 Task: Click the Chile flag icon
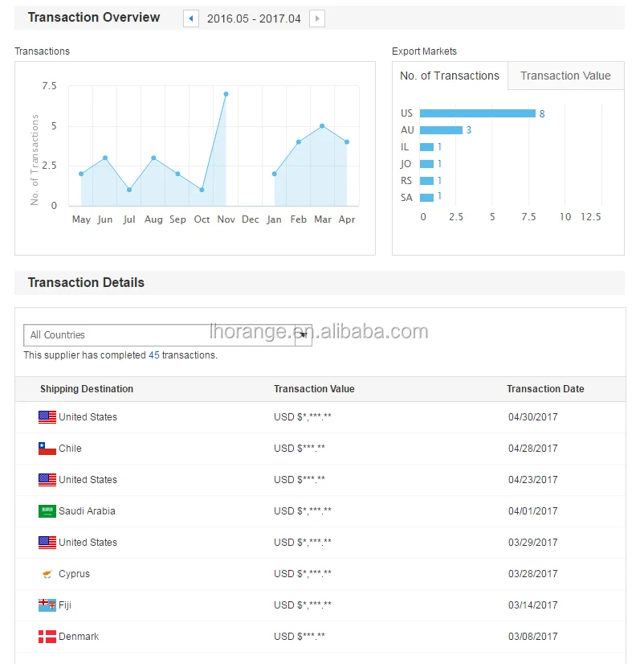click(x=47, y=449)
